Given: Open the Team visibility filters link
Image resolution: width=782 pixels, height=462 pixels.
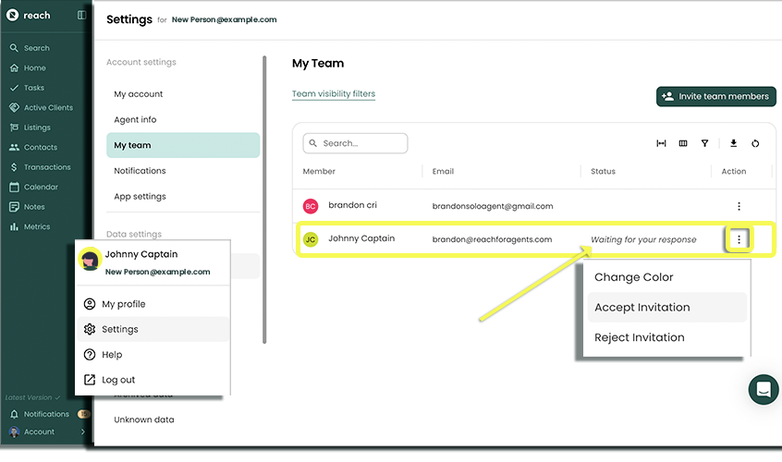Looking at the screenshot, I should (x=333, y=94).
